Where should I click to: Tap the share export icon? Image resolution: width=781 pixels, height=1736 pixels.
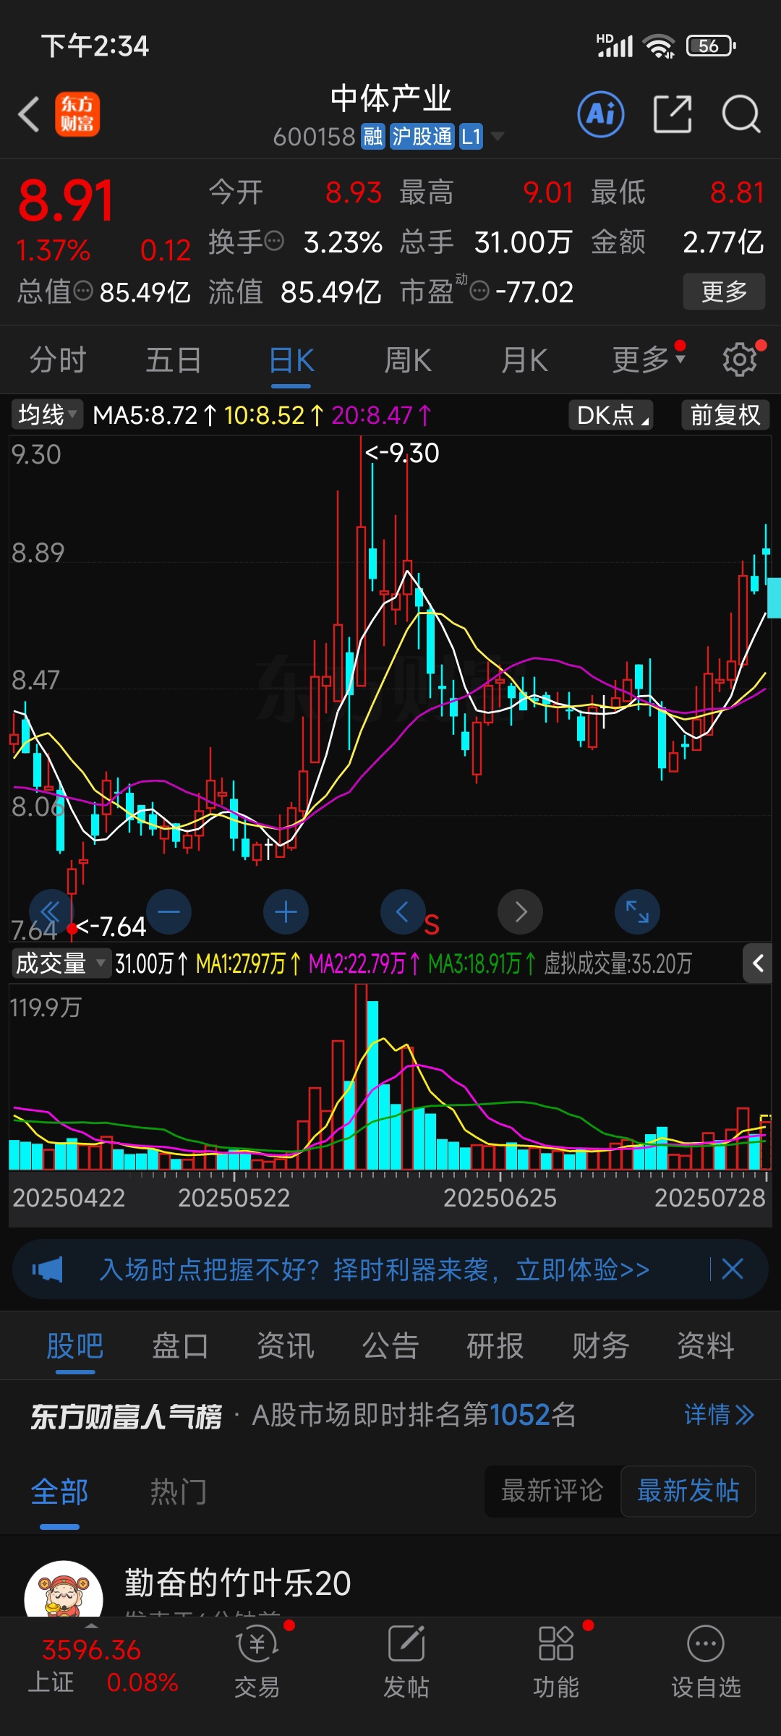673,114
